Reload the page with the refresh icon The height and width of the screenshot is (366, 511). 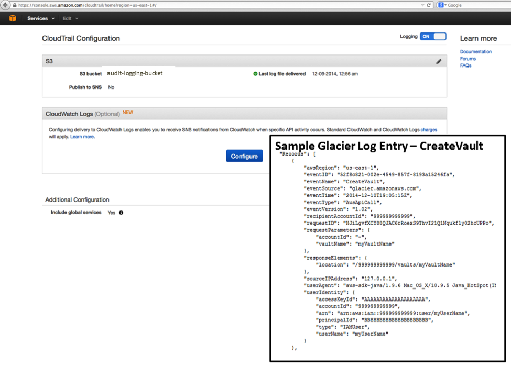(429, 5)
